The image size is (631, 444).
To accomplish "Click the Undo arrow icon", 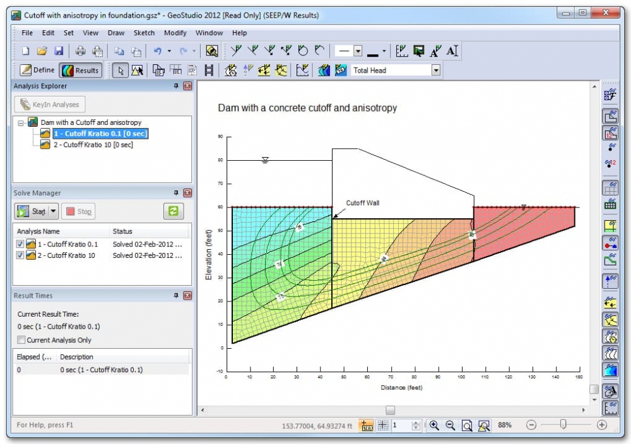I will [x=158, y=51].
